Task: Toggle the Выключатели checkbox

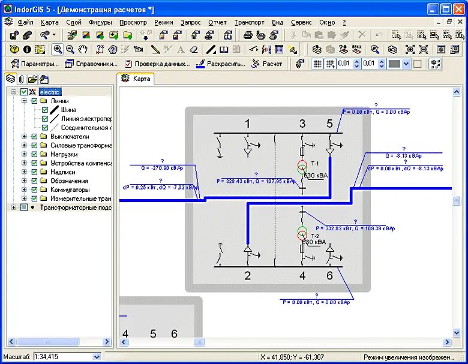Action: coord(34,136)
